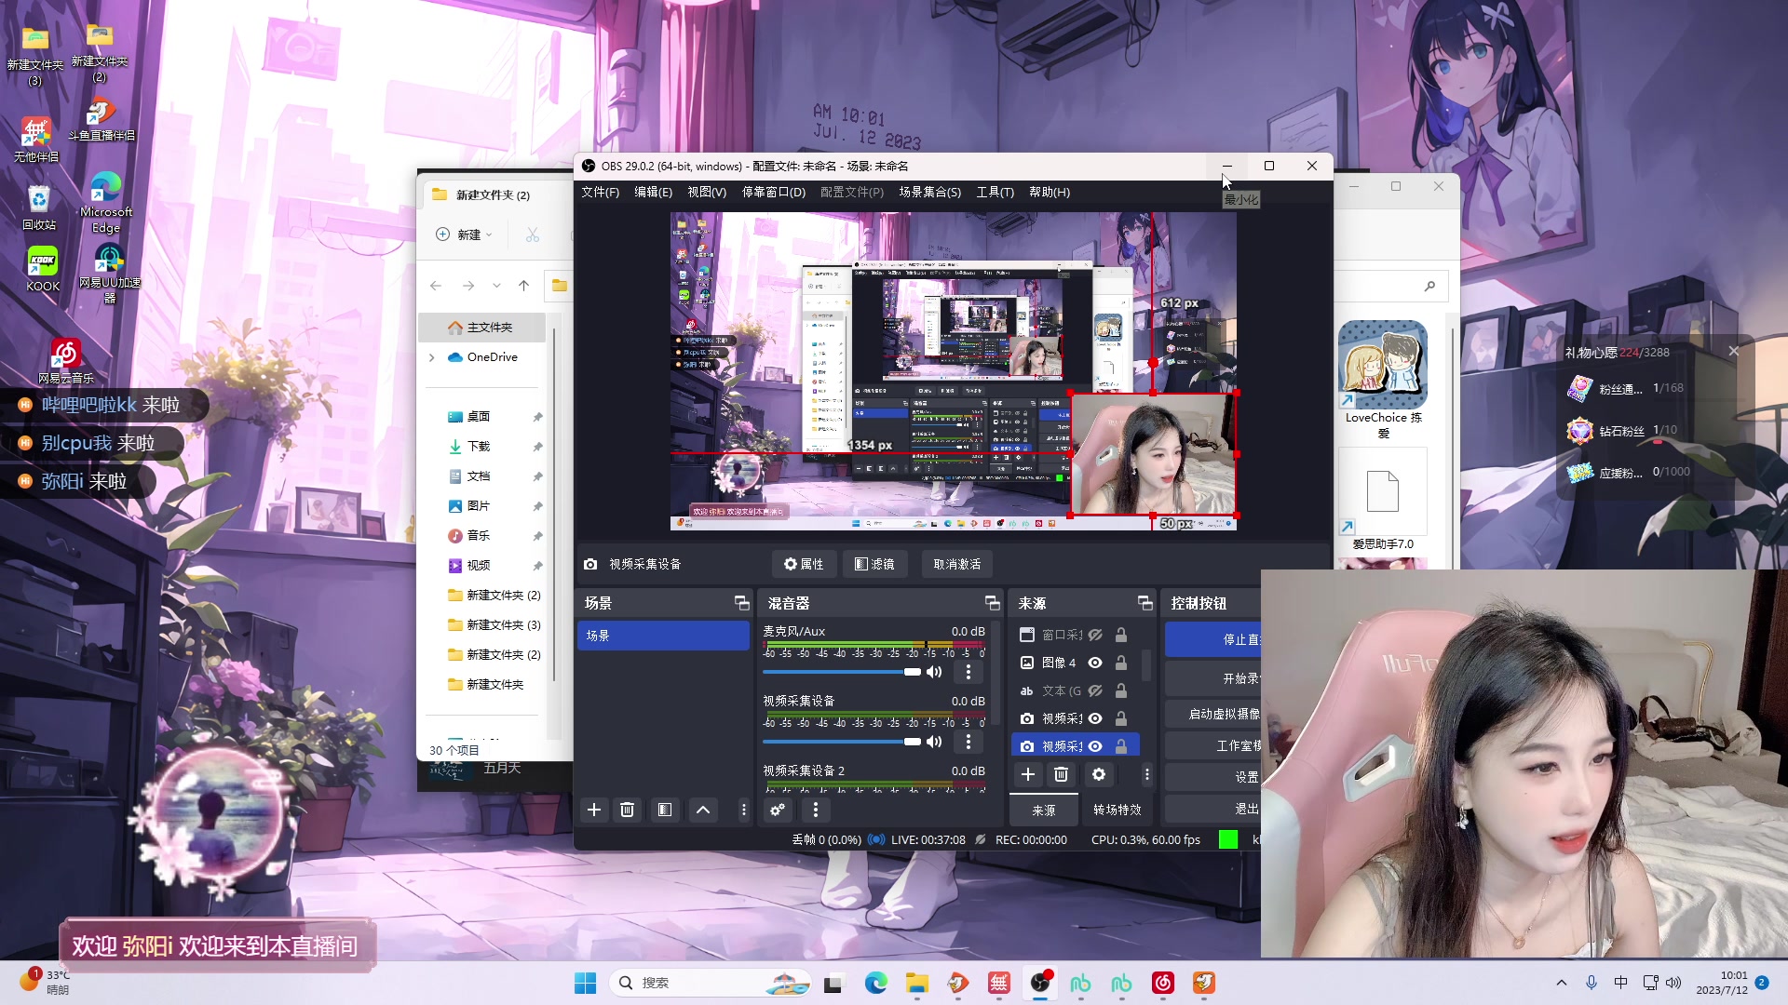Open 网易UU加速器 desktop icon
Image resolution: width=1788 pixels, height=1005 pixels.
110,273
